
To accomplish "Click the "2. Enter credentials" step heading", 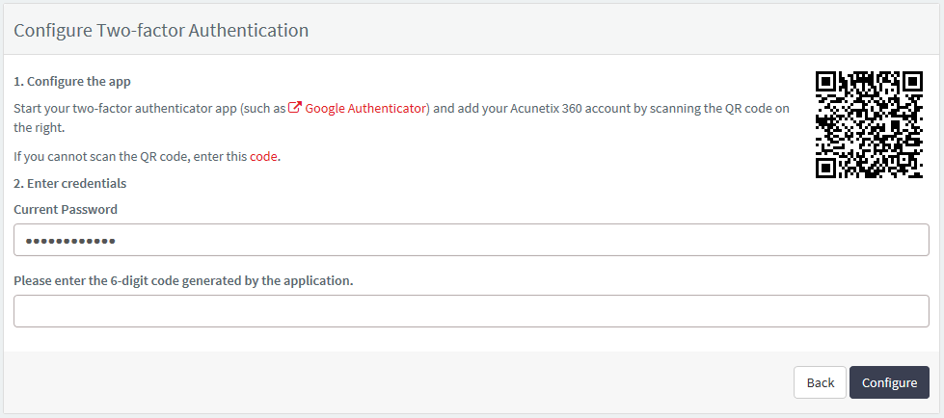I will coord(69,183).
